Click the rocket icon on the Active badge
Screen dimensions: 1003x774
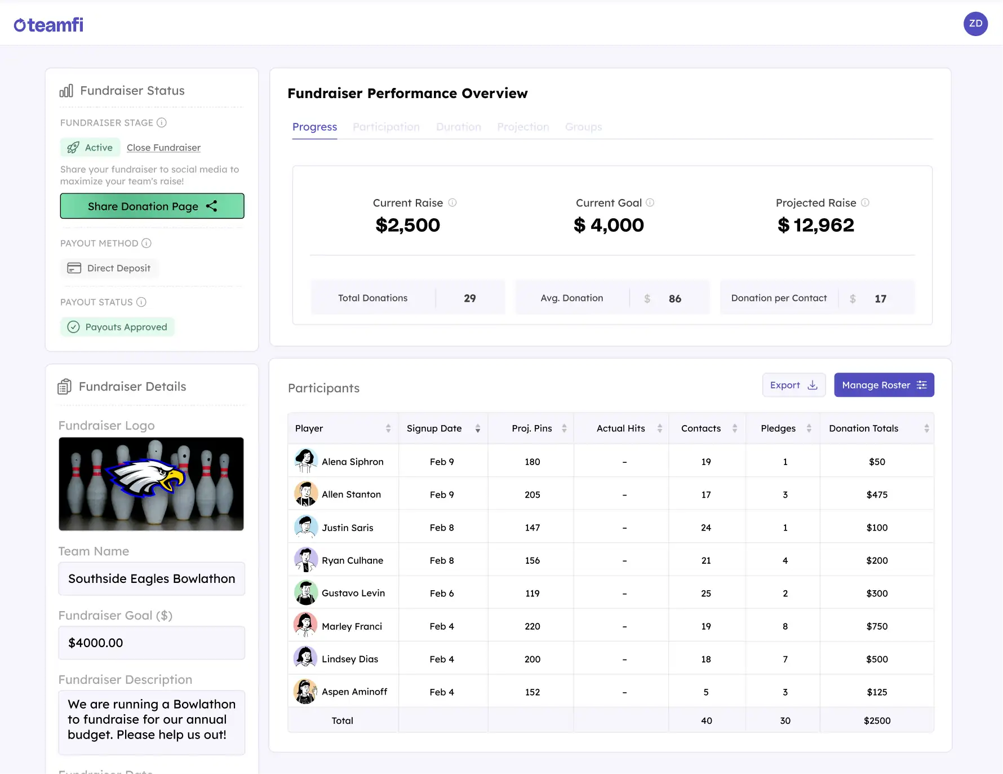click(x=73, y=147)
